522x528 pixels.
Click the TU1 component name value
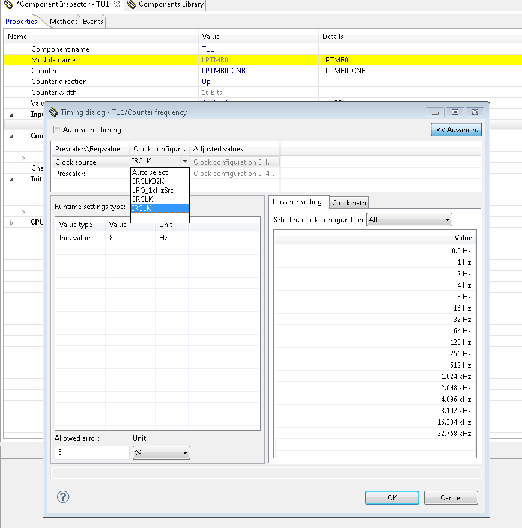pos(208,49)
